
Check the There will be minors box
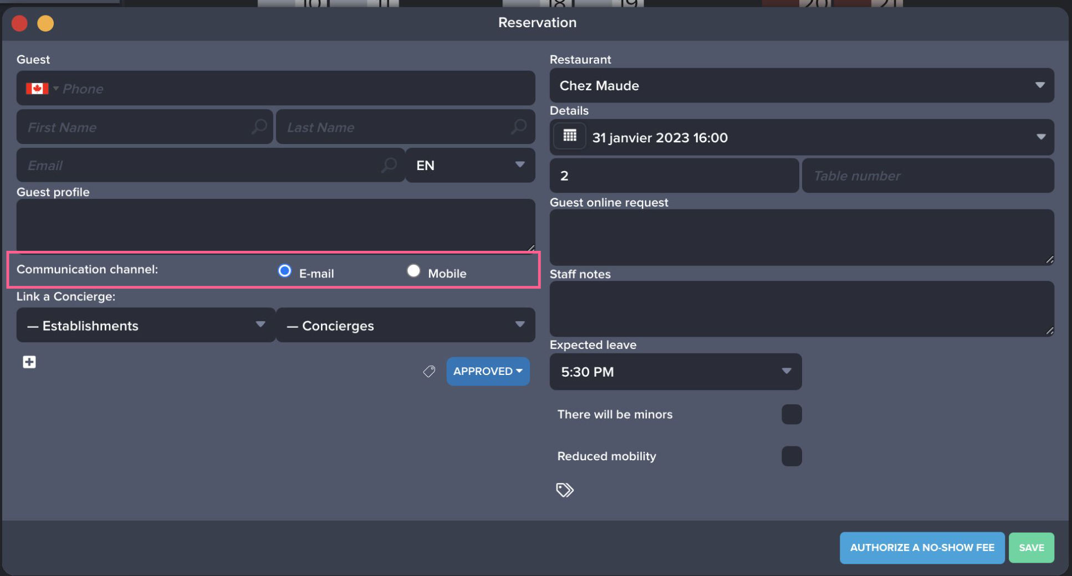coord(791,414)
